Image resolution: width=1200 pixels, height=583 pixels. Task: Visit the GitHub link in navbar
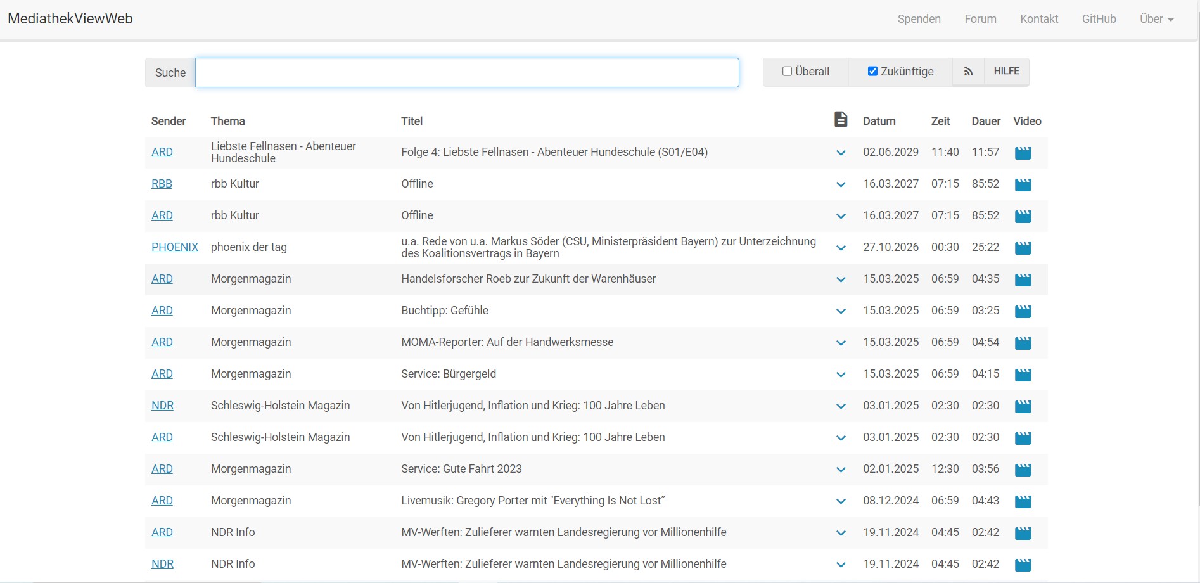point(1099,19)
